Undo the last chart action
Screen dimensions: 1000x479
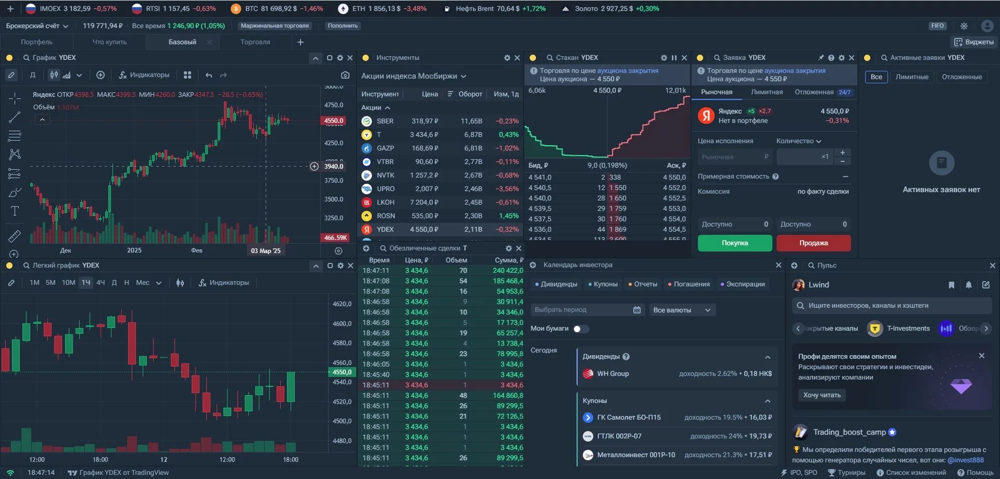tap(209, 75)
